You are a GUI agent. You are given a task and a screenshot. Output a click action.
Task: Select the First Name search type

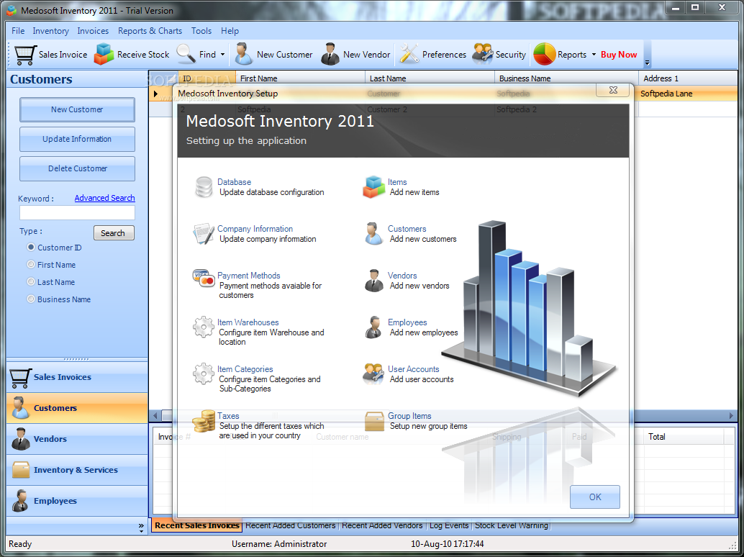[x=31, y=264]
